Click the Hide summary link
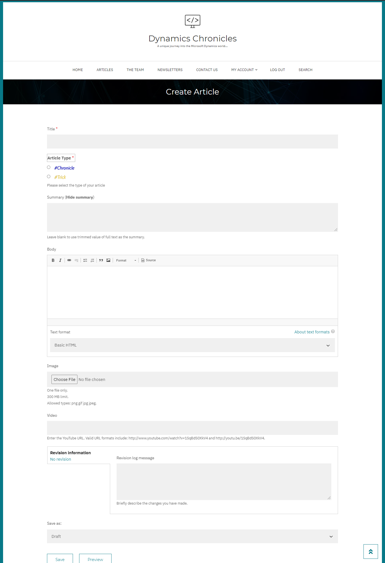The width and height of the screenshot is (385, 563). [x=80, y=197]
